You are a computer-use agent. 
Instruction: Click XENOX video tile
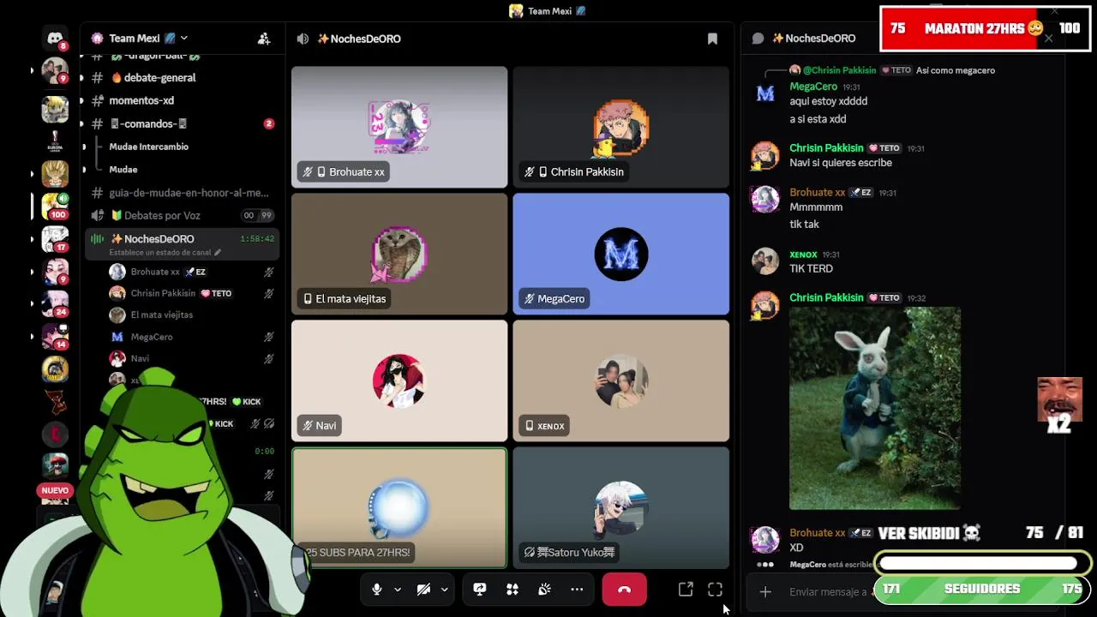pyautogui.click(x=620, y=380)
